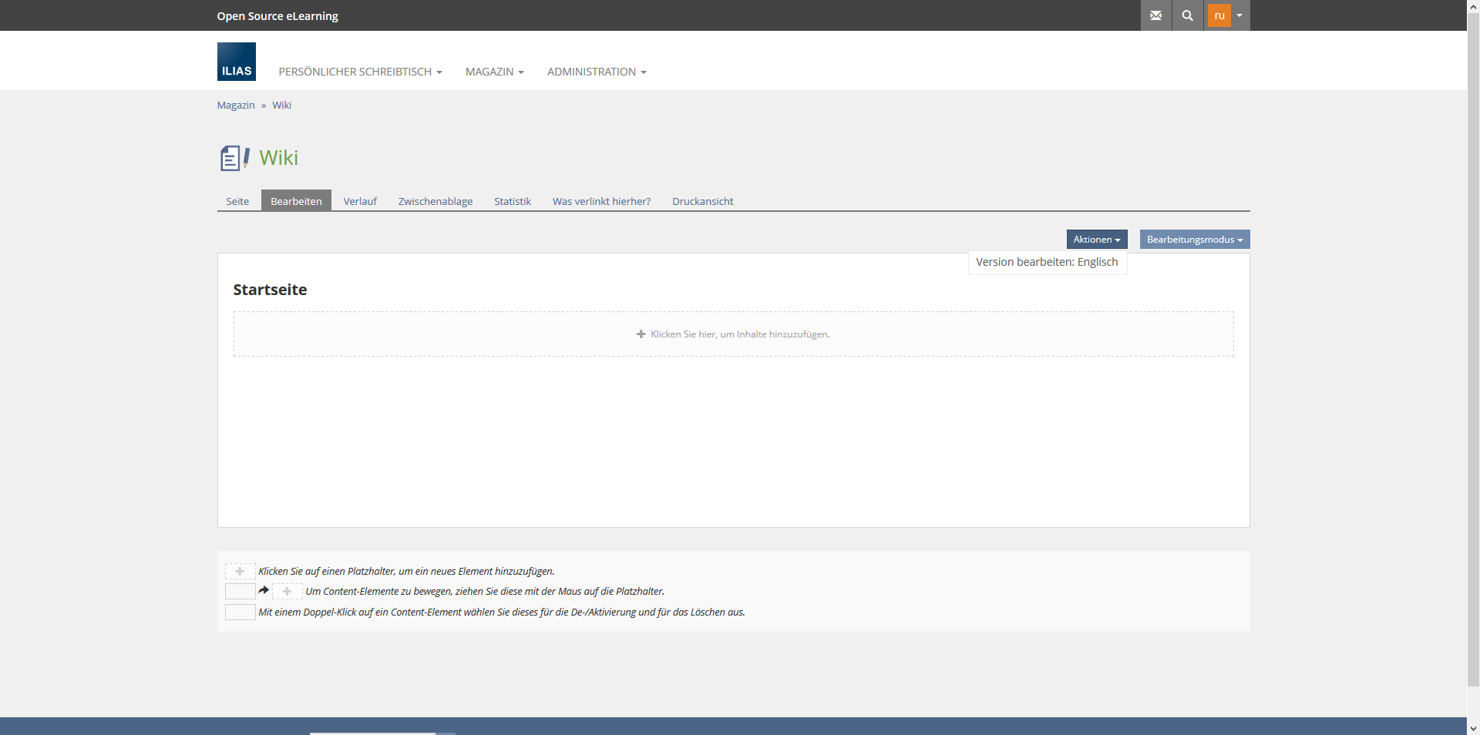This screenshot has width=1480, height=735.
Task: Open the Statistik tab
Action: pyautogui.click(x=512, y=201)
